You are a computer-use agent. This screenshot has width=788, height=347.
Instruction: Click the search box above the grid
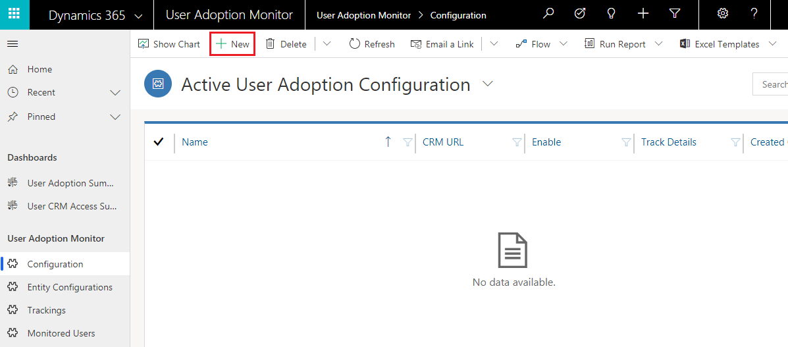pyautogui.click(x=770, y=84)
